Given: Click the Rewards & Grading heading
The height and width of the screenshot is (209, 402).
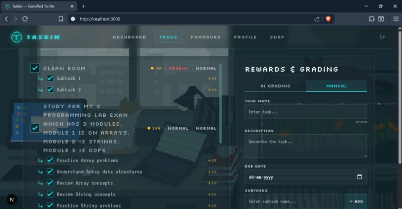Looking at the screenshot, I should tap(292, 69).
